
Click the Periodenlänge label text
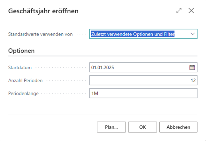pos(24,94)
